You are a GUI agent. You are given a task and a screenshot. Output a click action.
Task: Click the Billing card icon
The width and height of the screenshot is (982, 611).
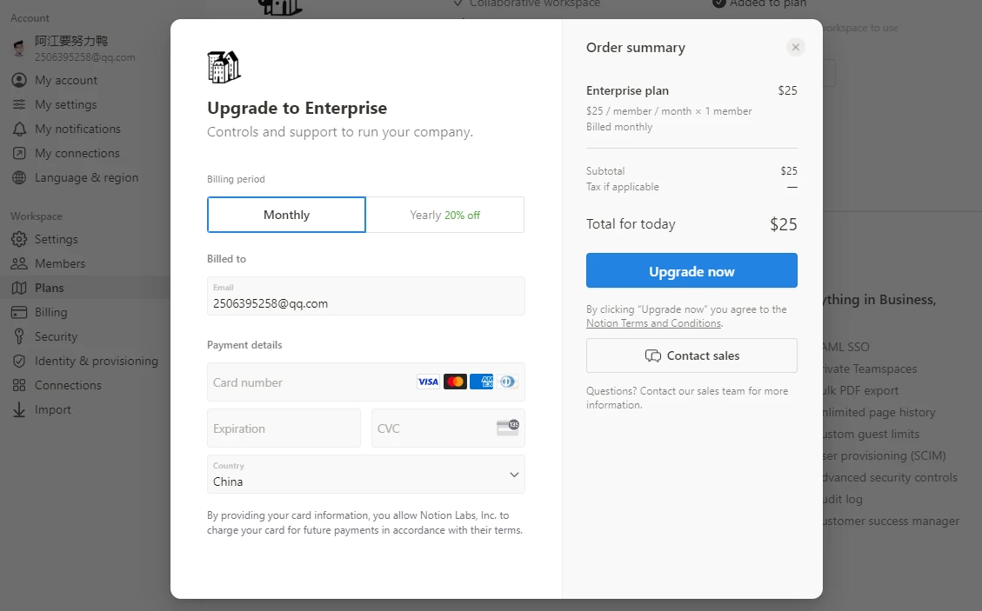[x=19, y=312]
